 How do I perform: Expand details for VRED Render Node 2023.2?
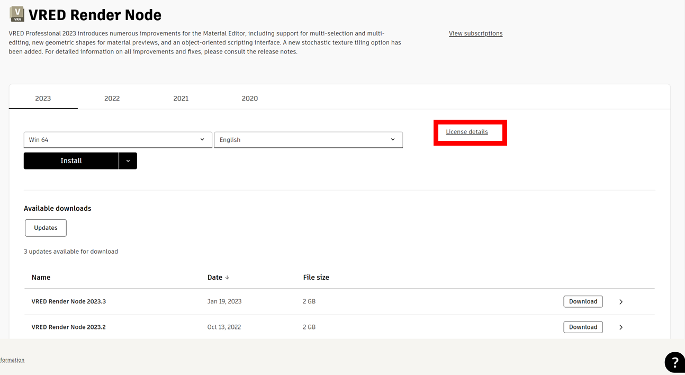620,327
